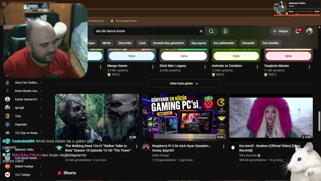Open the Ultra Records channel name link
Image resolution: width=321 pixels, height=181 pixels.
[248, 155]
